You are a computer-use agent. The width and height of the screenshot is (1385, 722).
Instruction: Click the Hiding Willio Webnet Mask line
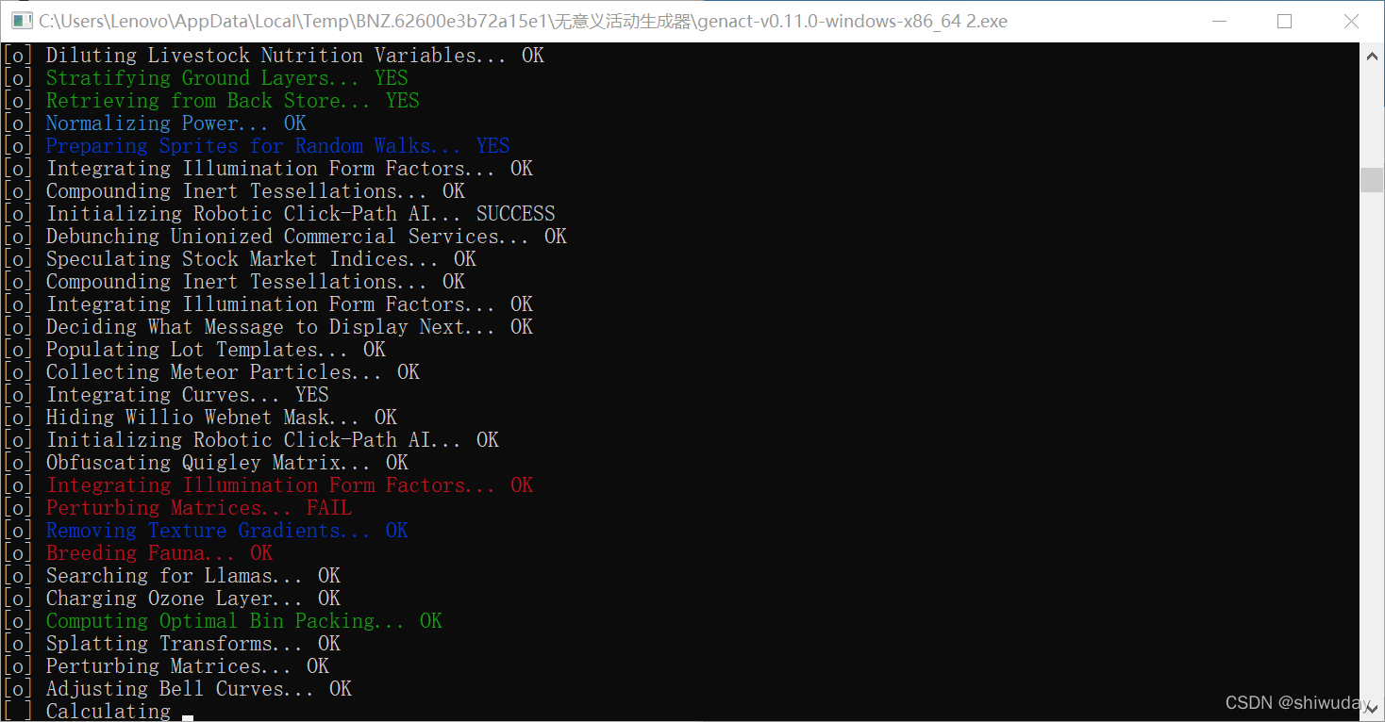pos(200,418)
